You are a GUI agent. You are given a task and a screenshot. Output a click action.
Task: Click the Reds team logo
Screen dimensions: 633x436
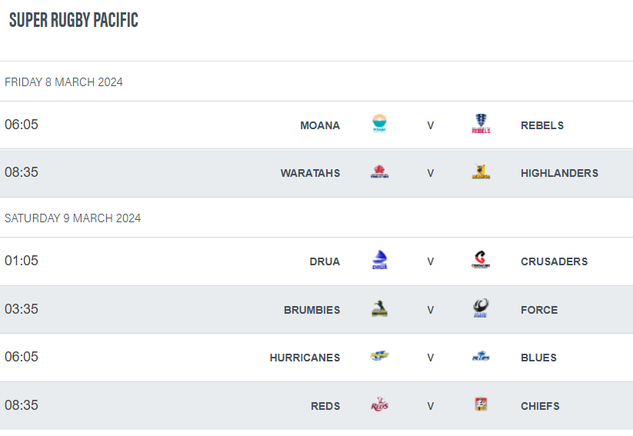(379, 404)
